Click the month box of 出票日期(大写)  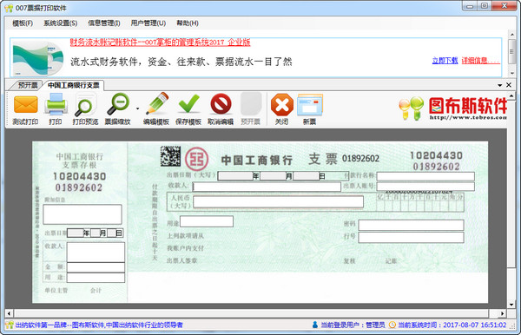(x=274, y=176)
